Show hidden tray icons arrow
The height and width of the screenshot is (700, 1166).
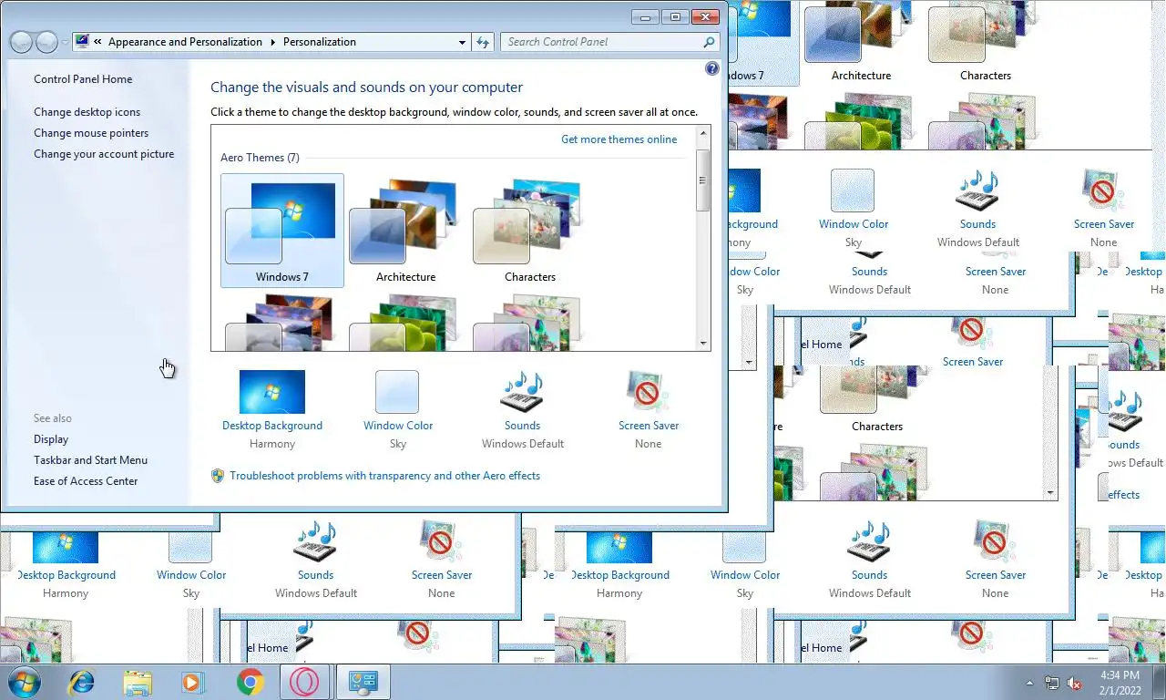(x=1030, y=682)
